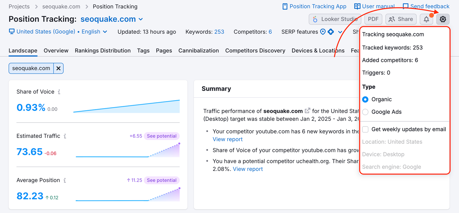Click the Estimated Traffic info icon
The width and height of the screenshot is (459, 213).
[x=65, y=136]
